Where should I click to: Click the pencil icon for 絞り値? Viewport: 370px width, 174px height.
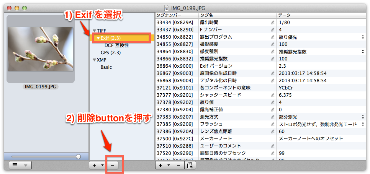[273, 102]
